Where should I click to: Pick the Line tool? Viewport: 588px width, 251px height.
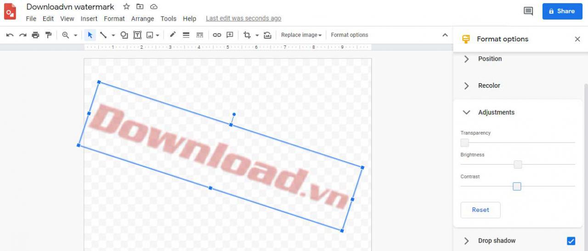(x=103, y=35)
